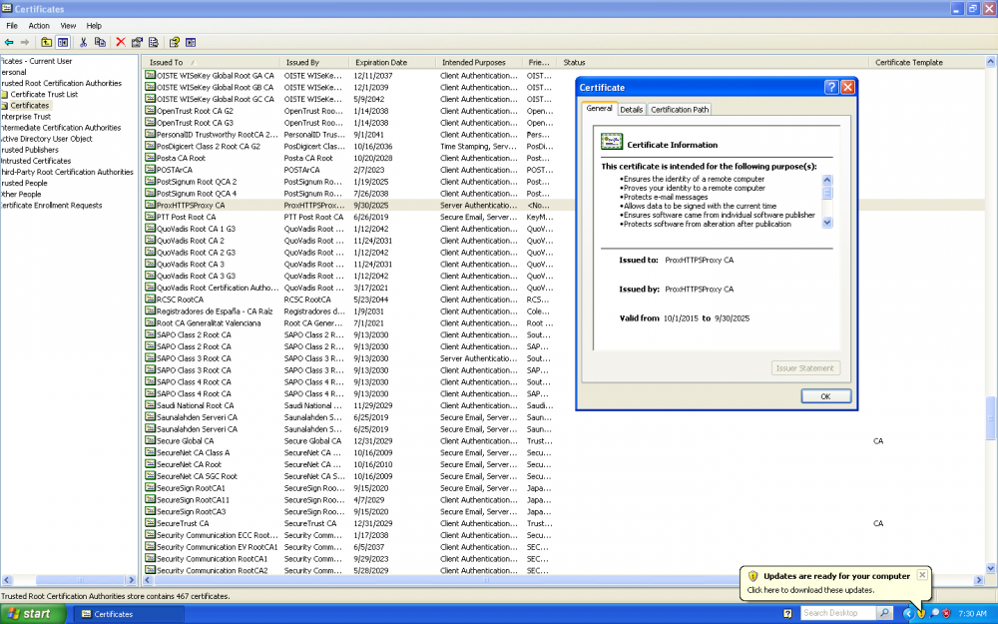Screen dimensions: 998x624
Task: Click the Up one level toolbar icon
Action: coord(46,42)
